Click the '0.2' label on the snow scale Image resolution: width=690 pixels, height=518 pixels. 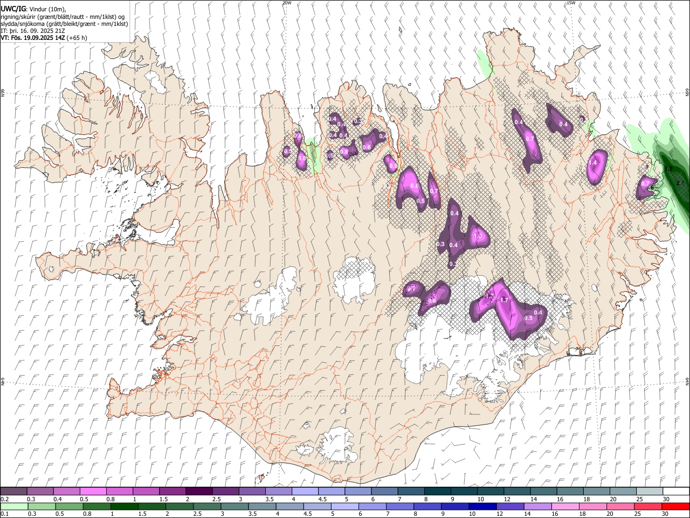[x=4, y=499]
